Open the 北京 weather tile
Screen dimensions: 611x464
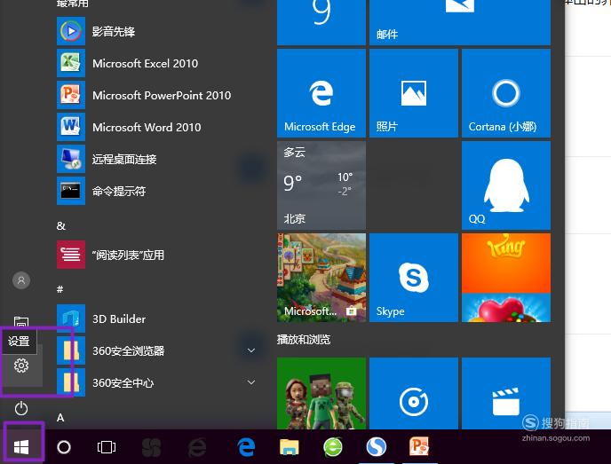[x=321, y=185]
